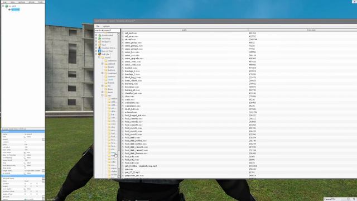
Task: Click the asset tree scroll down arrow
Action: point(119,177)
